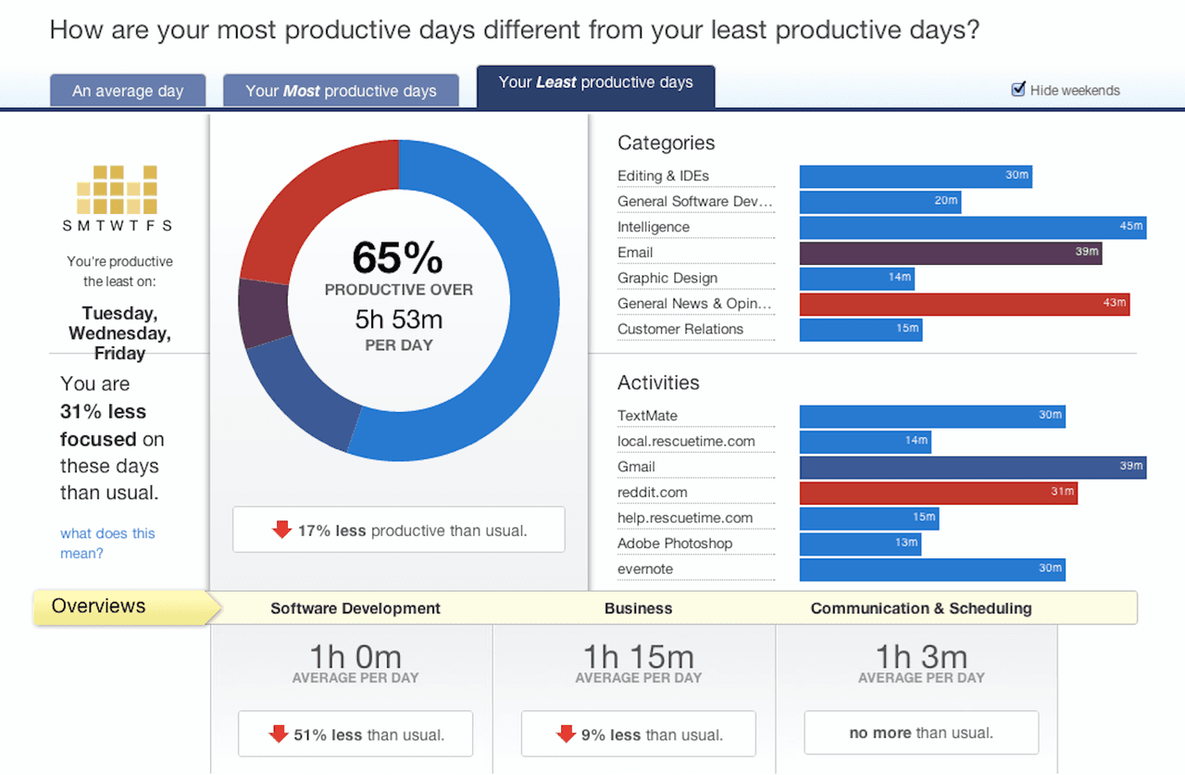Click the purple Email 39m bar

pyautogui.click(x=950, y=253)
